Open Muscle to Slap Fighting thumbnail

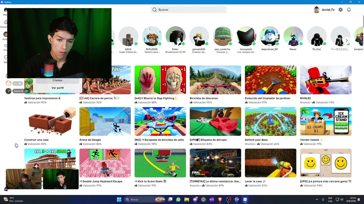[160, 80]
